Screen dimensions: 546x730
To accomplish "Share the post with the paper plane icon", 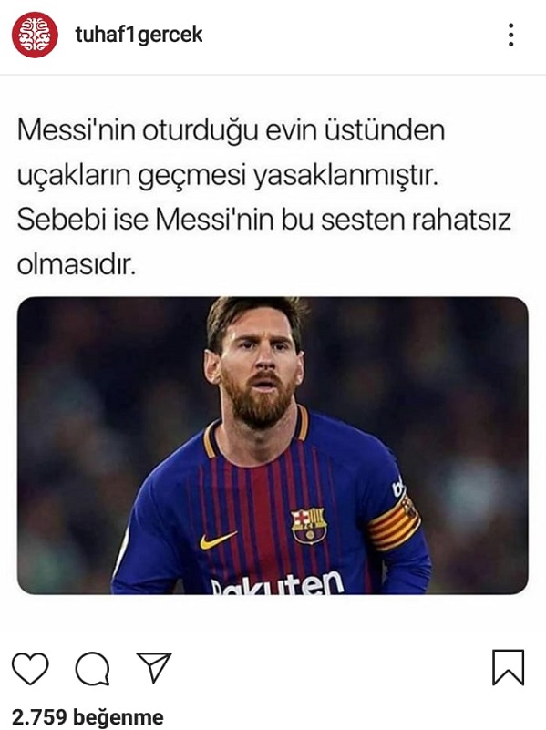I will tap(154, 667).
